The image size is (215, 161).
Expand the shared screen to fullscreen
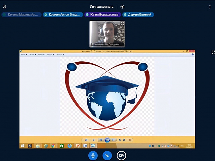pyautogui.click(x=213, y=52)
